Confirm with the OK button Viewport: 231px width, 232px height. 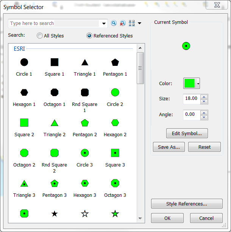(167, 218)
